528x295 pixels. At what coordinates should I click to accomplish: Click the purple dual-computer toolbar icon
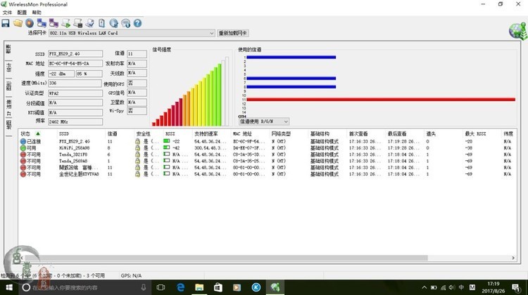tap(54, 23)
